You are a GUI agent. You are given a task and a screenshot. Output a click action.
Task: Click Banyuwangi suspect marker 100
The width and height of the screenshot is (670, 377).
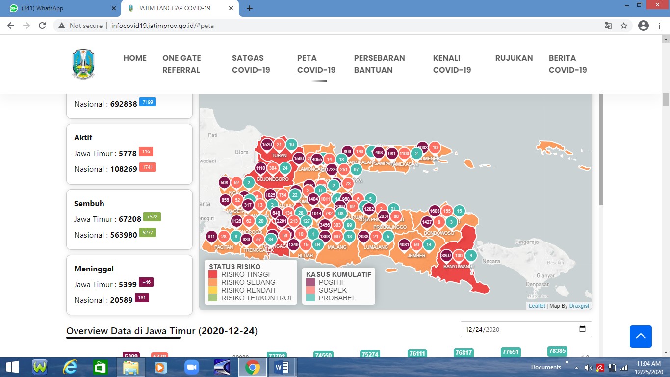click(459, 255)
